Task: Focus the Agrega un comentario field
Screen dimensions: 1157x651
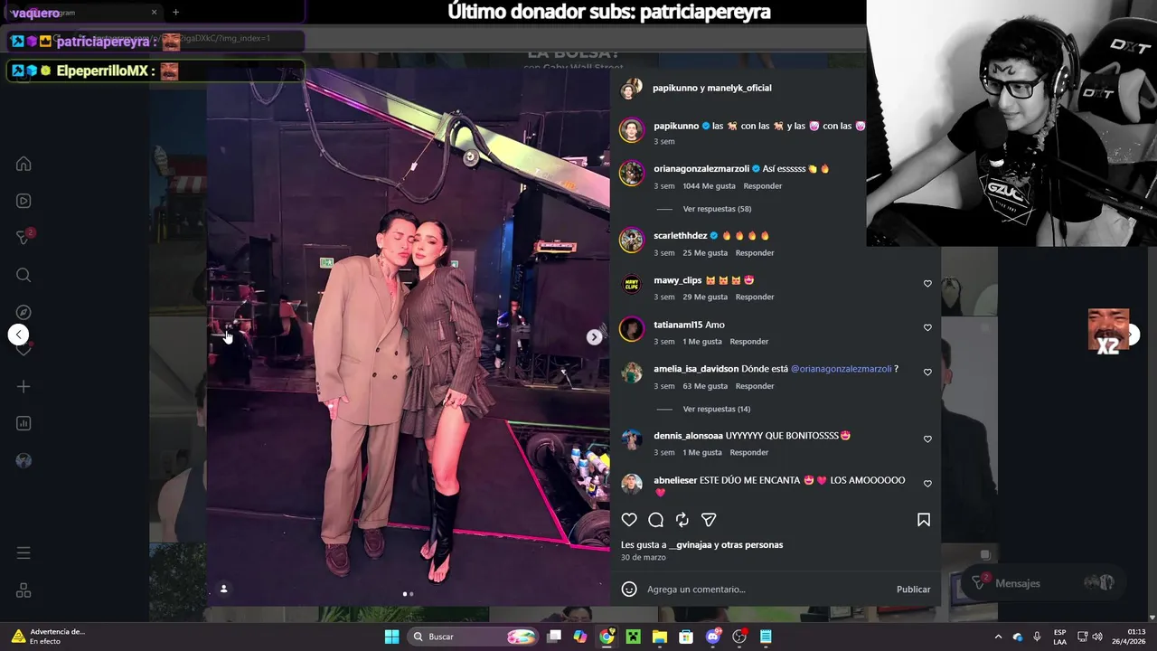Action: click(767, 590)
